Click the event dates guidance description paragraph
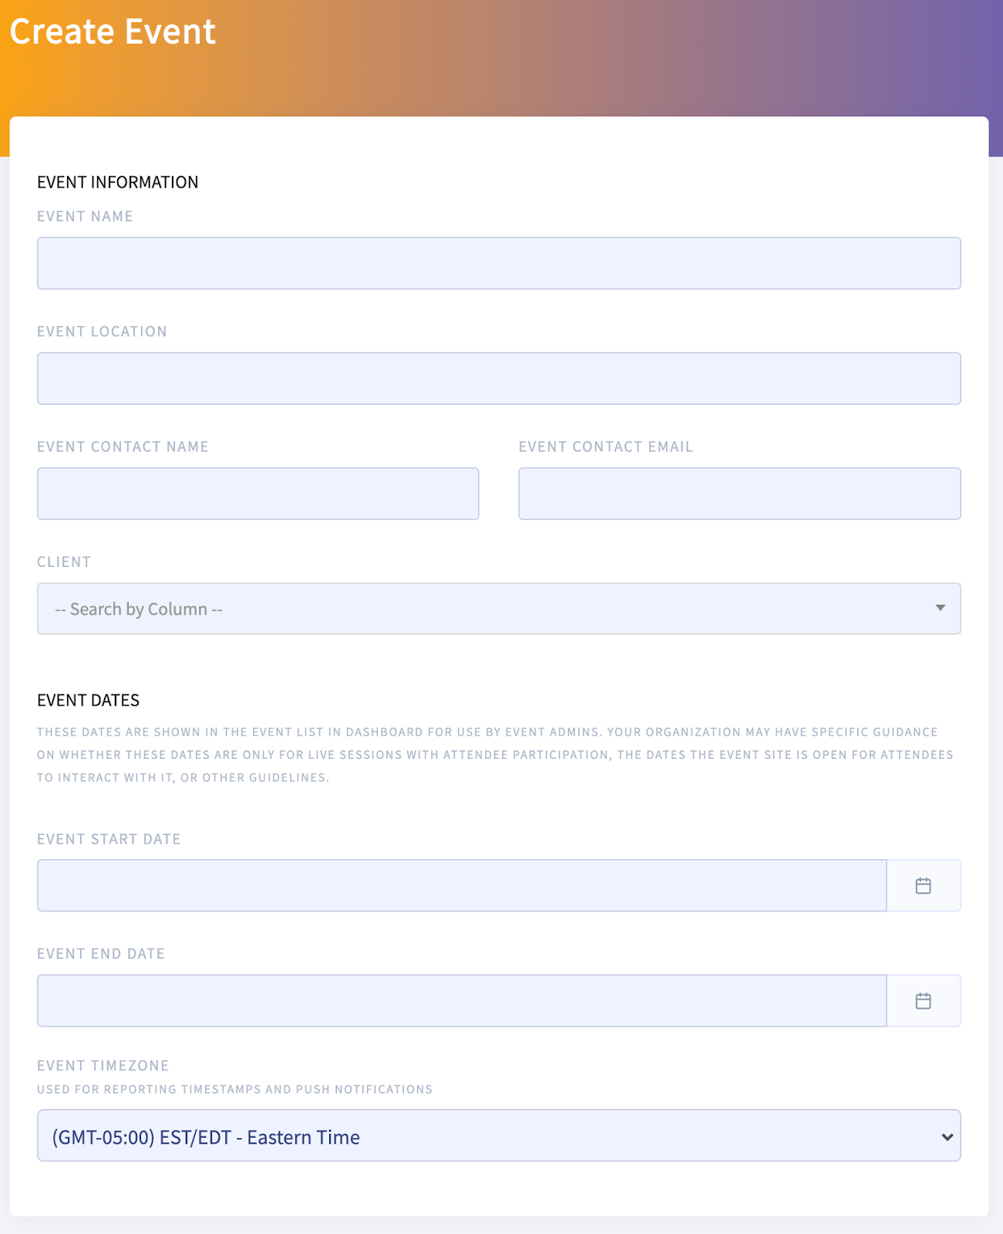This screenshot has width=1003, height=1234. (x=496, y=754)
